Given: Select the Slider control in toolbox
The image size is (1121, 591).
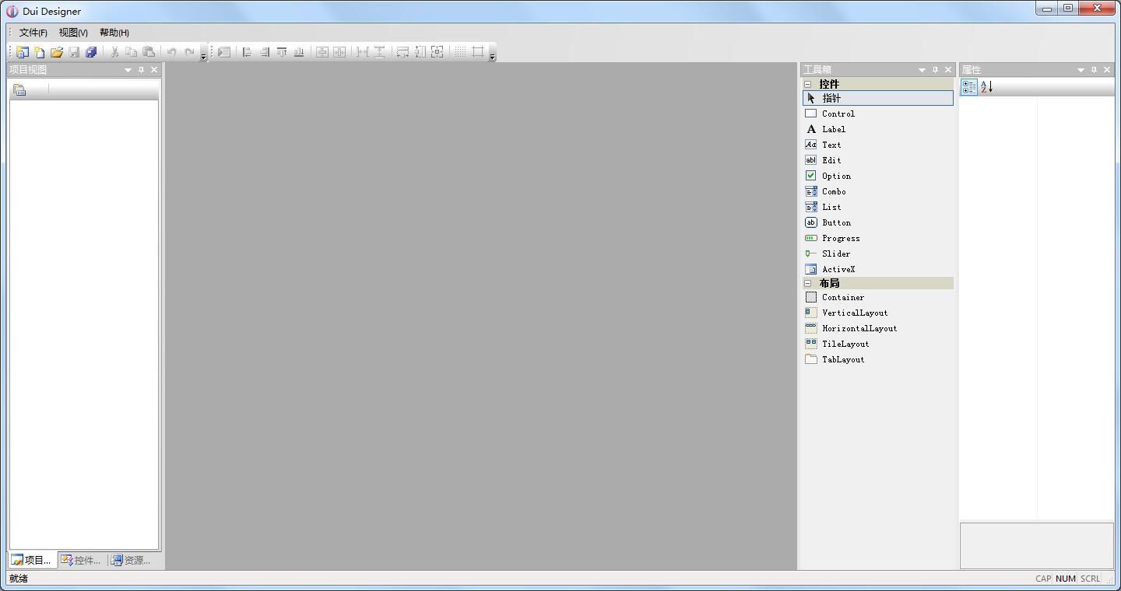Looking at the screenshot, I should tap(835, 254).
